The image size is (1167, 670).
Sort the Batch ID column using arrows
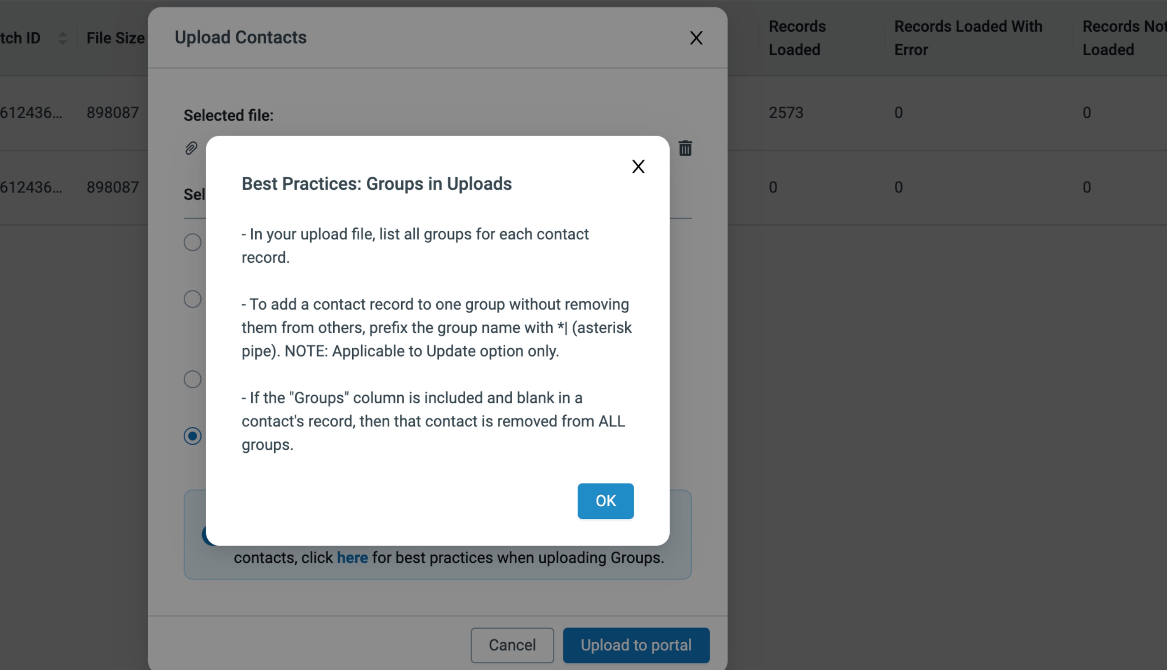coord(62,39)
